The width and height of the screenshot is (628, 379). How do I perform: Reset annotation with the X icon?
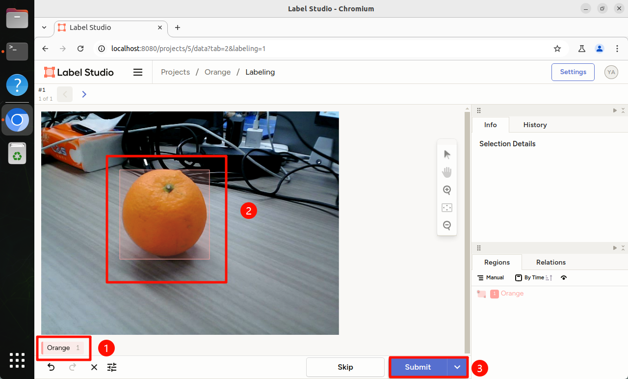94,367
